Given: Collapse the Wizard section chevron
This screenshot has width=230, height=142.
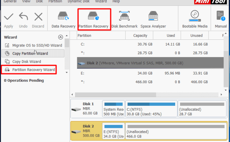Looking at the screenshot, I should 61,37.
